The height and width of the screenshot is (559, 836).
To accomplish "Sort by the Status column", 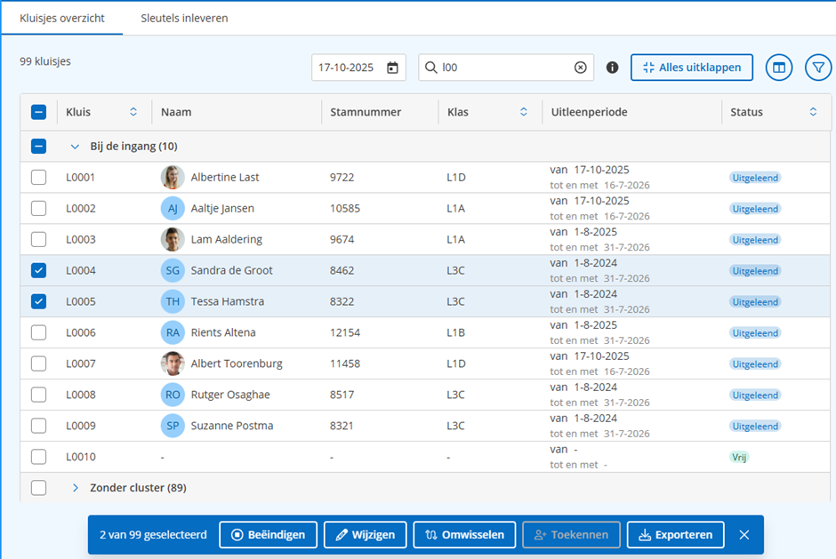I will click(x=813, y=112).
